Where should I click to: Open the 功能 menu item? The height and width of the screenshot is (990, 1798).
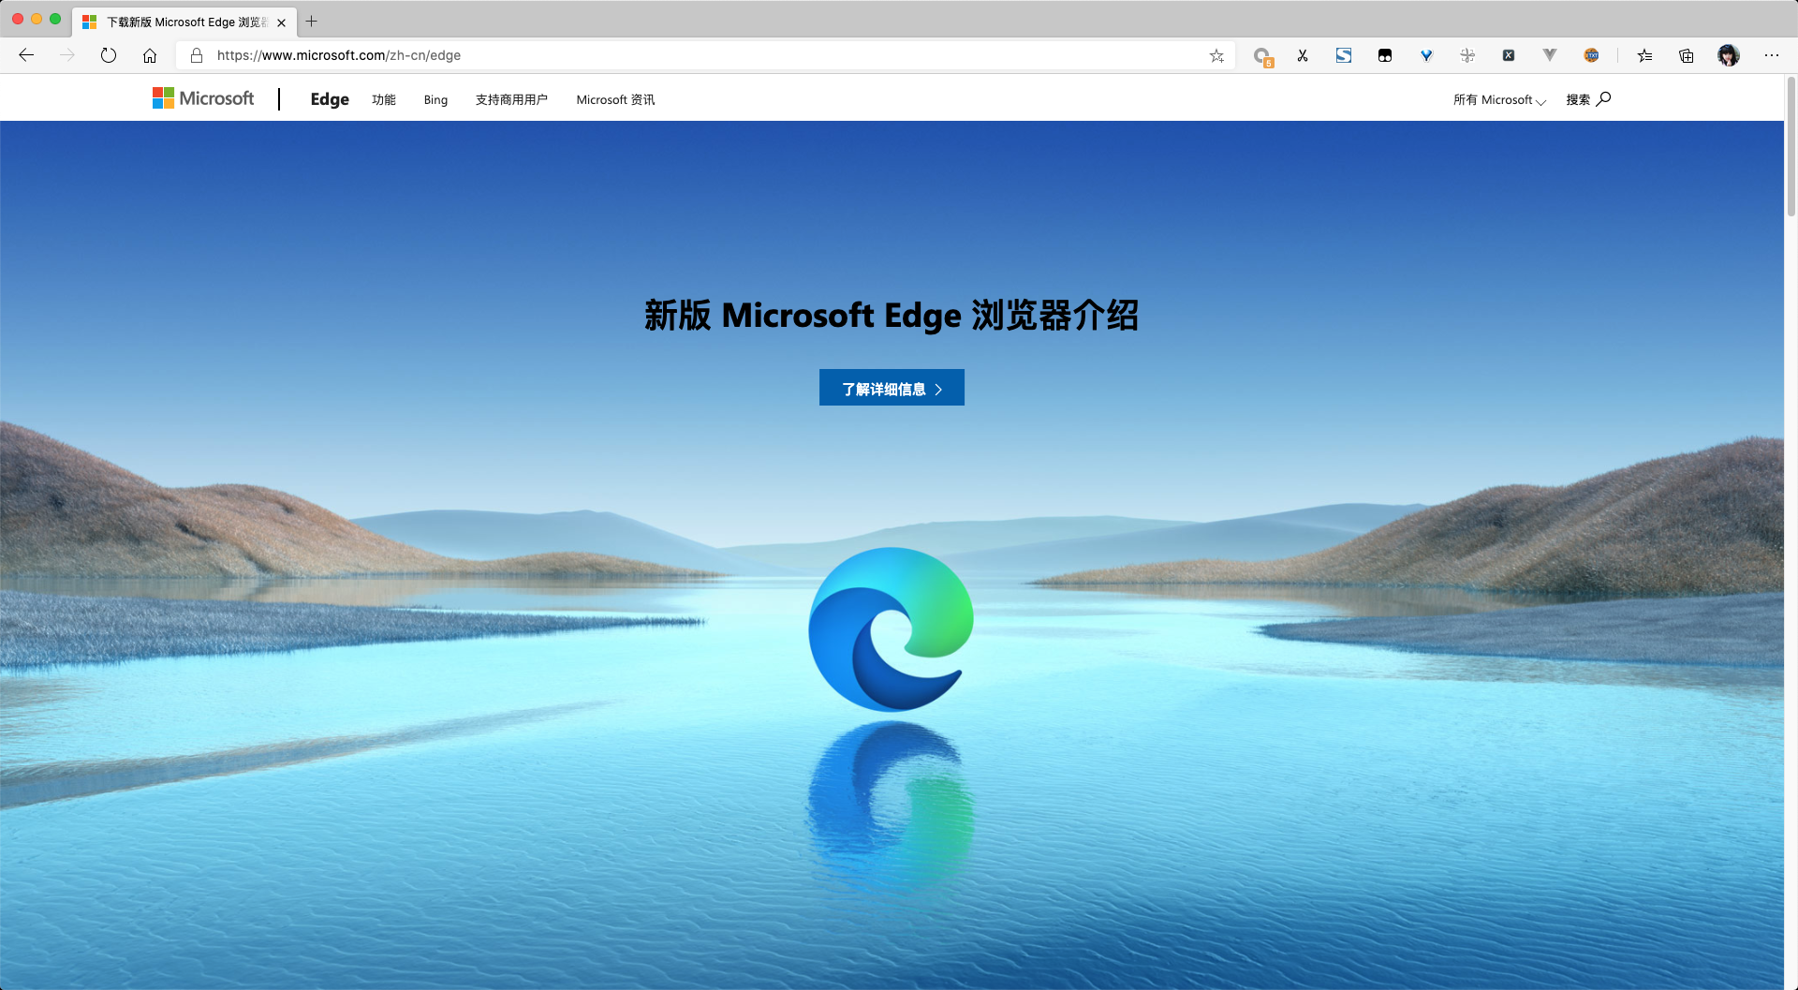click(384, 99)
